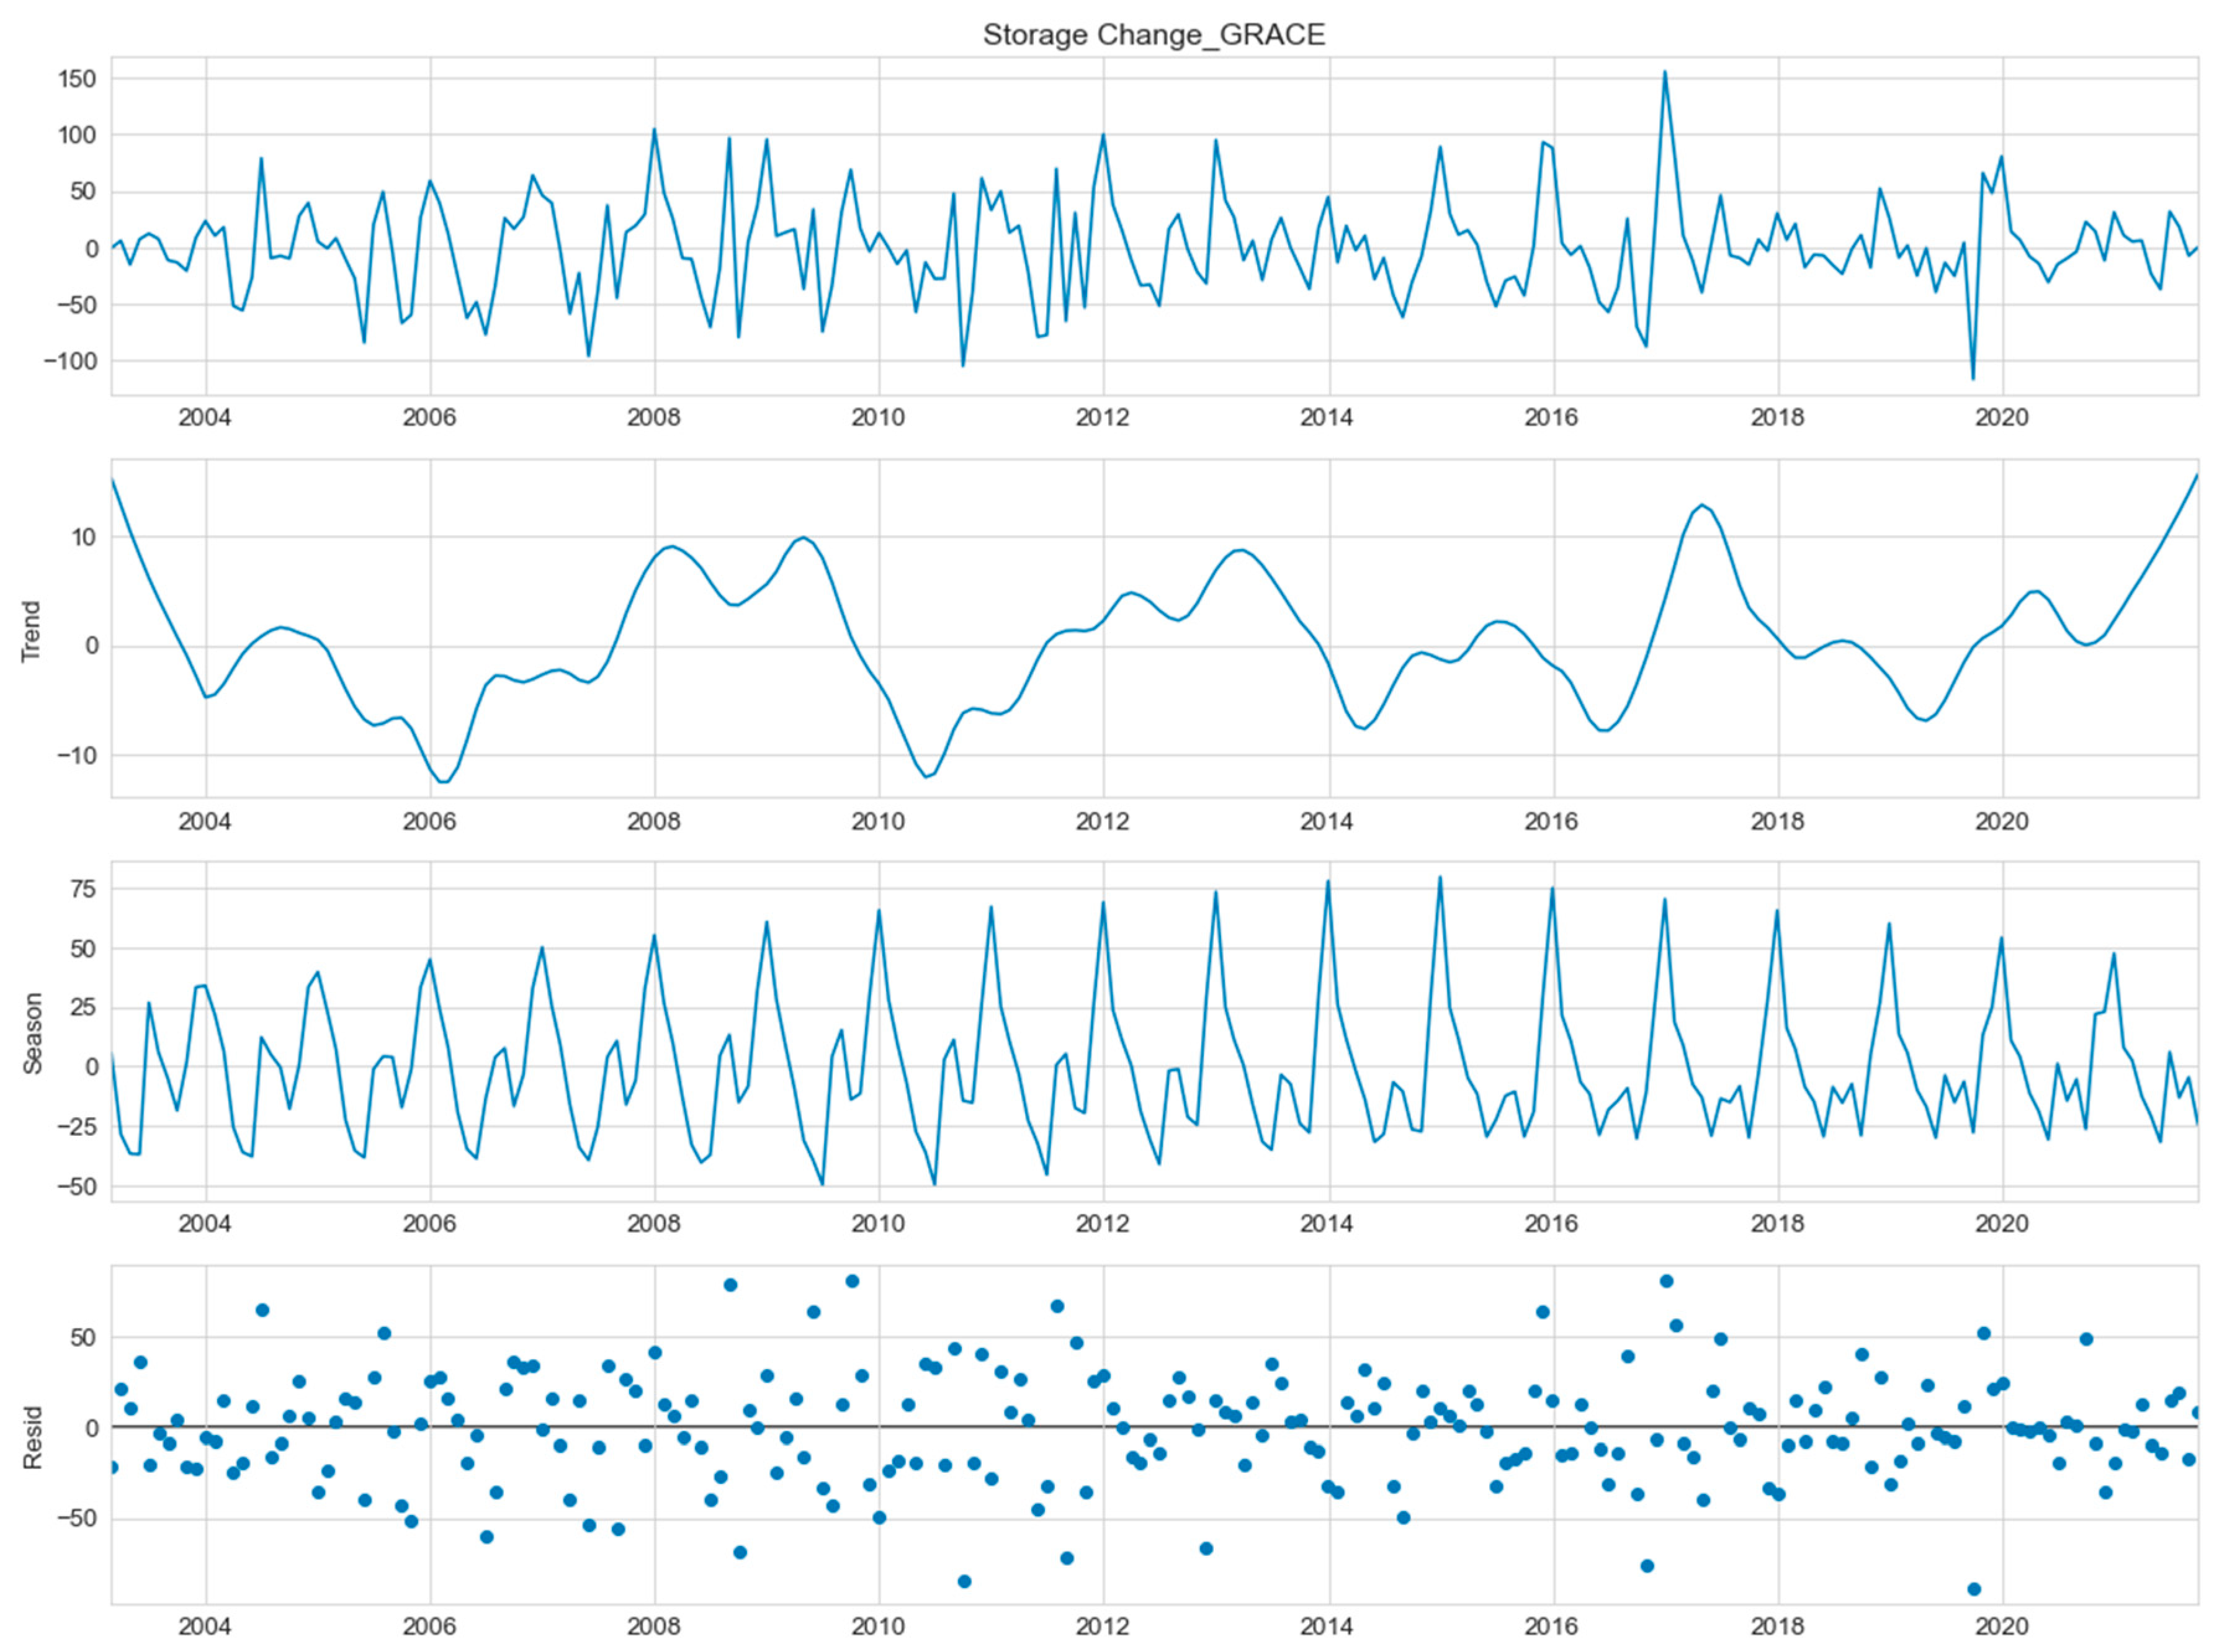Click the −100 y-axis tick in top chart
Viewport: 2235px width, 1652px height.
pyautogui.click(x=70, y=361)
